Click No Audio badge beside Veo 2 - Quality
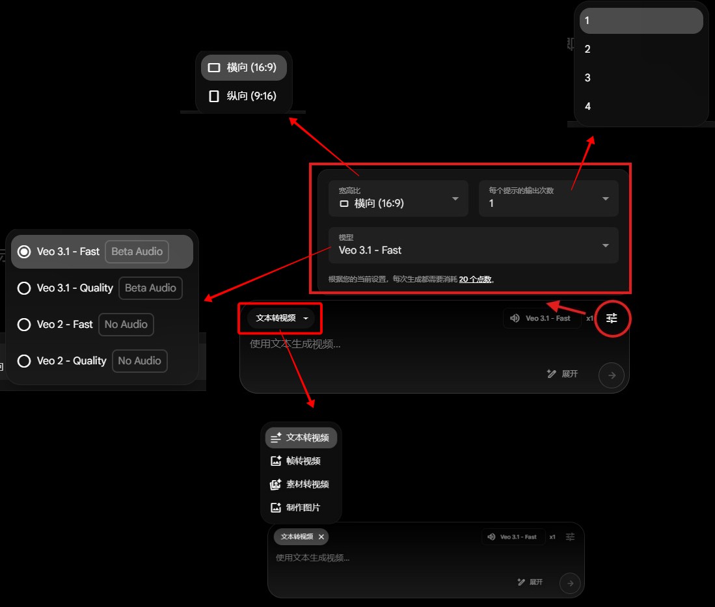The image size is (715, 607). pos(139,361)
